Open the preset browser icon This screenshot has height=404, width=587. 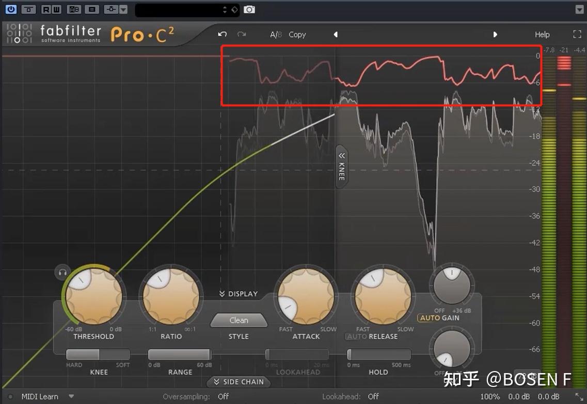coord(93,9)
